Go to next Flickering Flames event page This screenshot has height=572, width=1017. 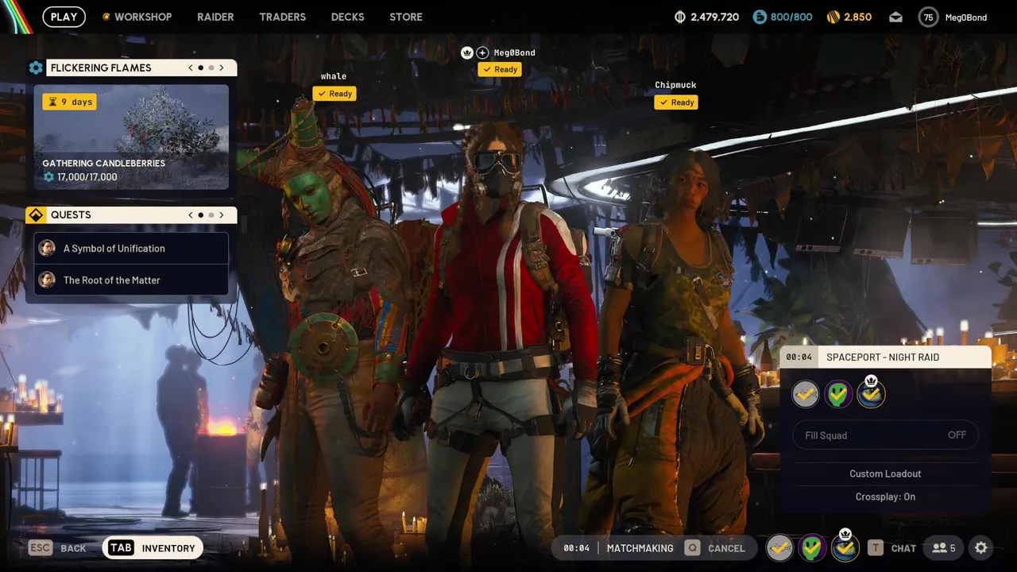click(x=222, y=68)
